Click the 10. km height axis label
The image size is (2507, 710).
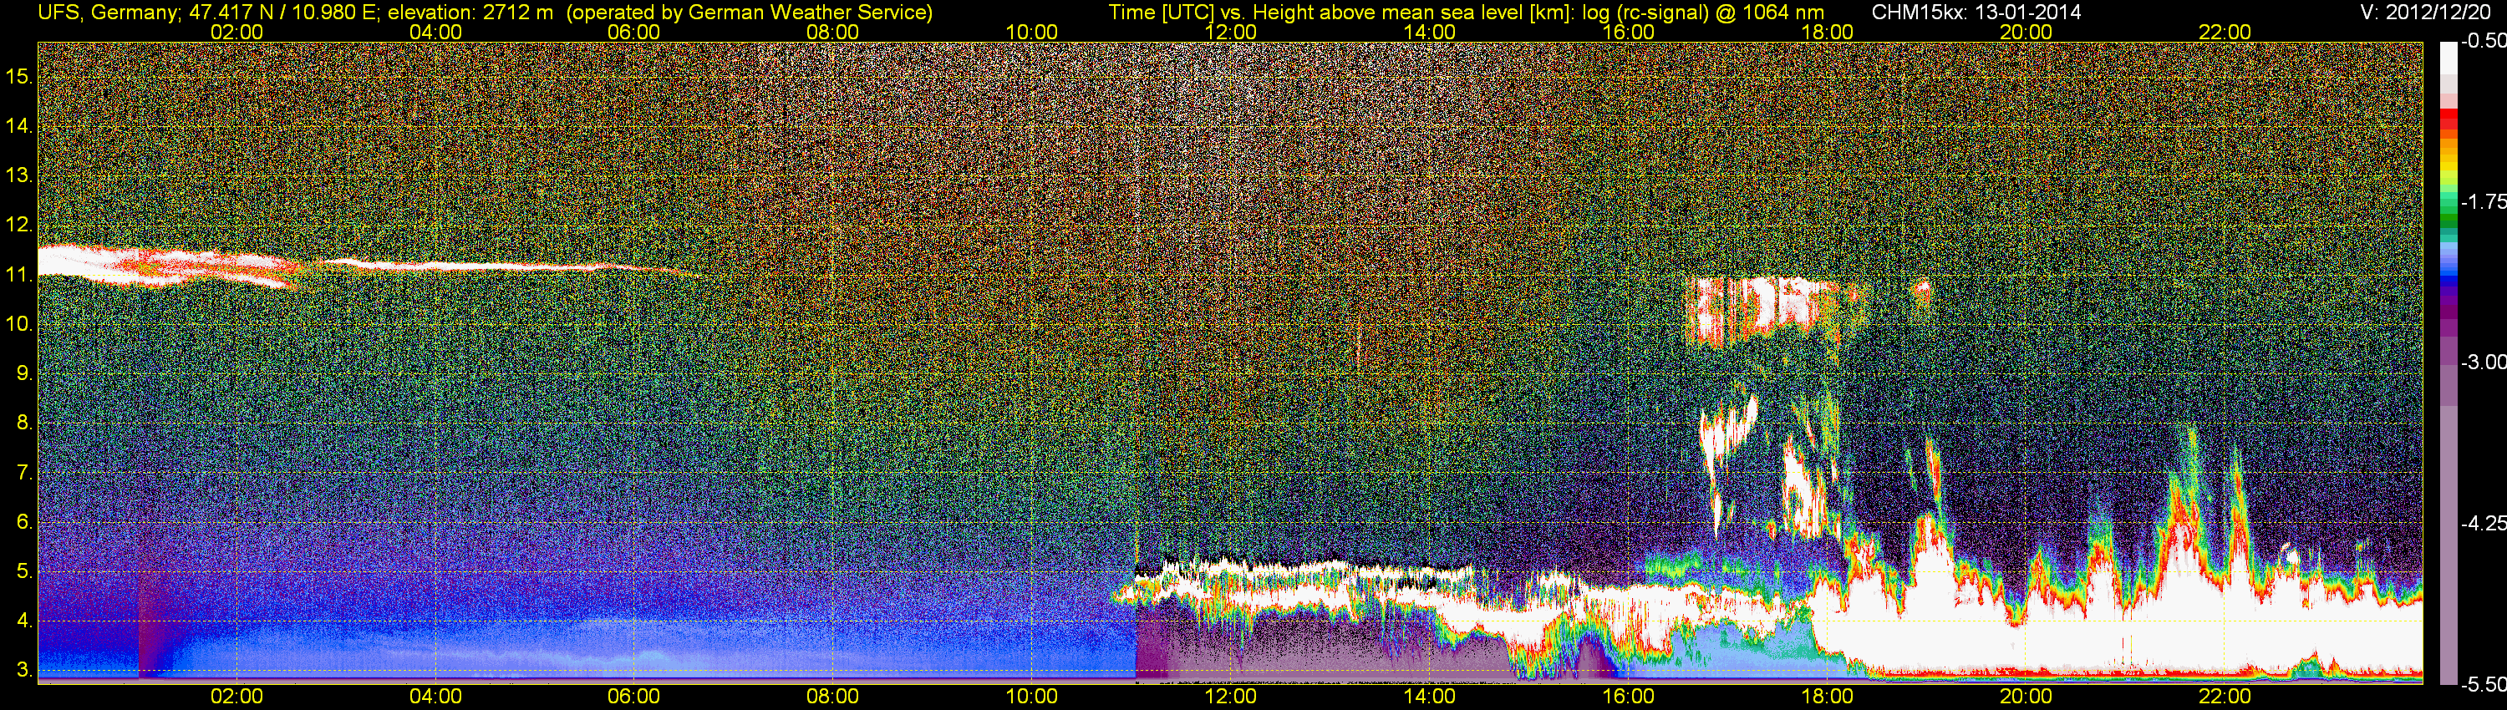point(19,324)
